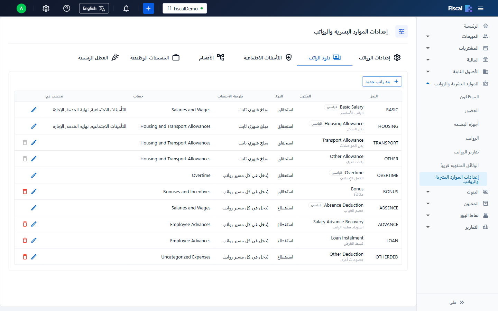Open the المسميات الوظيفية tab

[x=155, y=58]
